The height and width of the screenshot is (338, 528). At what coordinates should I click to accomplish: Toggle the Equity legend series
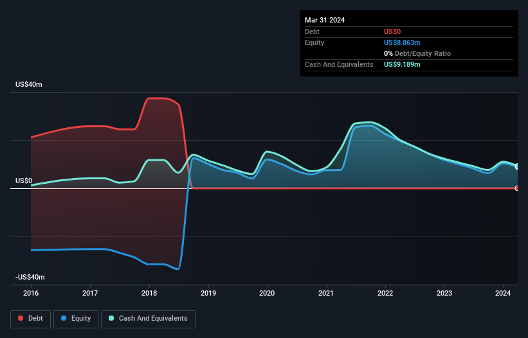tap(76, 319)
